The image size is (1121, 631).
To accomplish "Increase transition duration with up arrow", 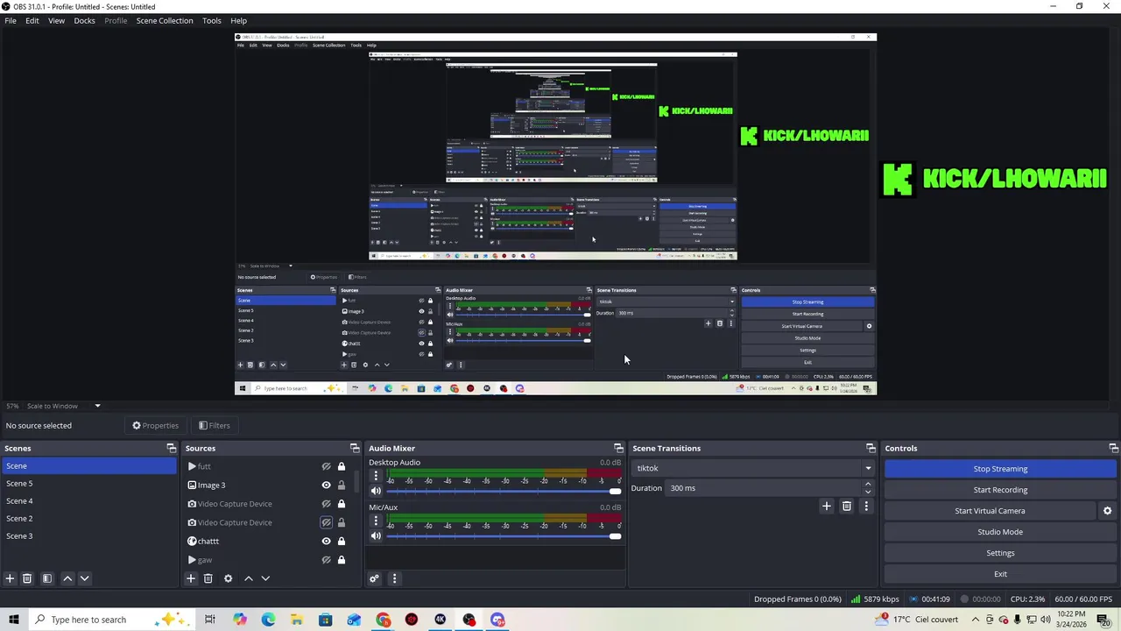I will click(x=868, y=484).
